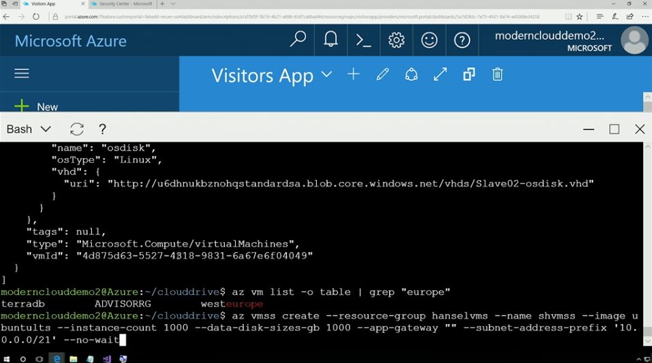Open the last pinned taskbar app
Viewport: 652px width, 363px height.
[123, 360]
